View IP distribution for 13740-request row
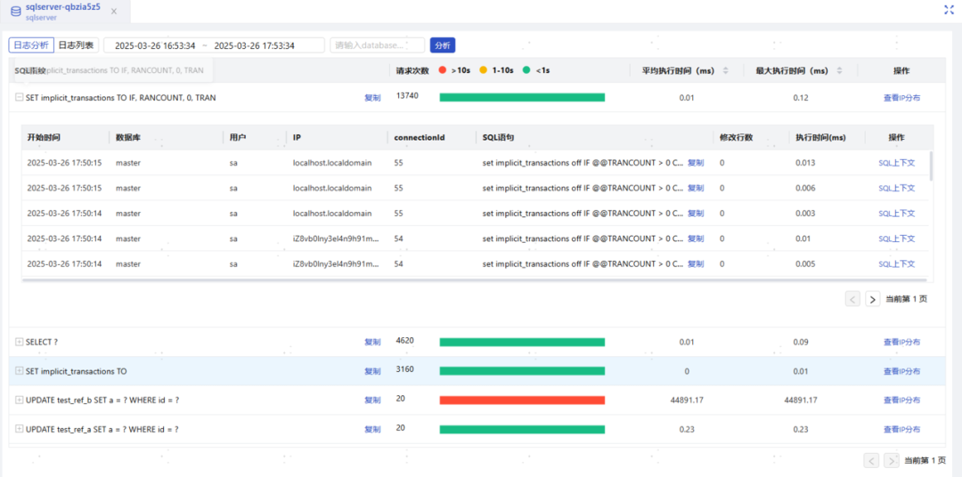Screen dimensions: 962x477 901,98
